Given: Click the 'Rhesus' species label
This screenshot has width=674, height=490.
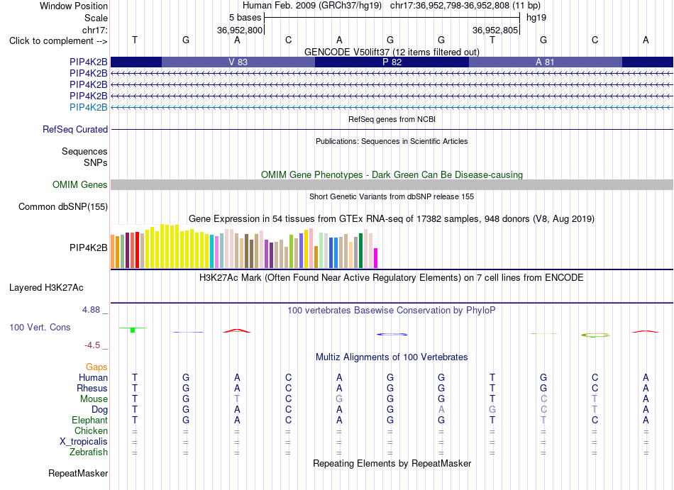Looking at the screenshot, I should (92, 388).
